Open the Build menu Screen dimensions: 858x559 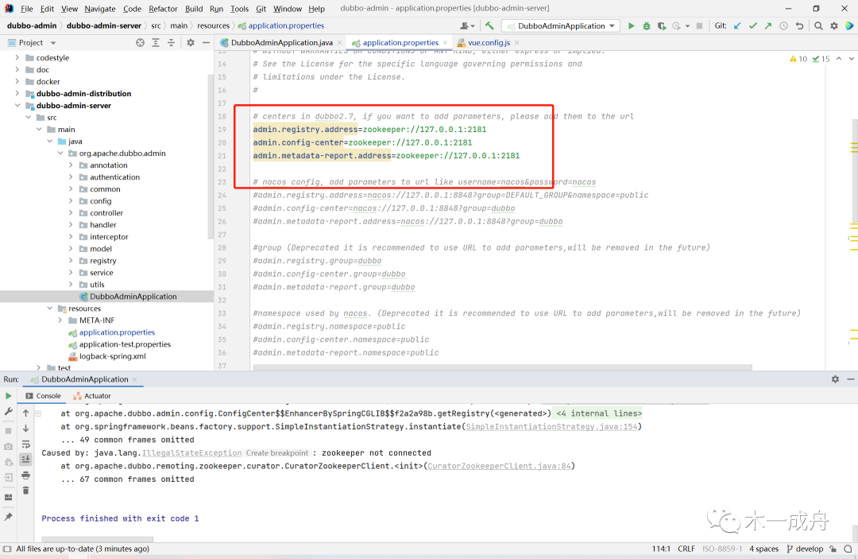pos(194,9)
